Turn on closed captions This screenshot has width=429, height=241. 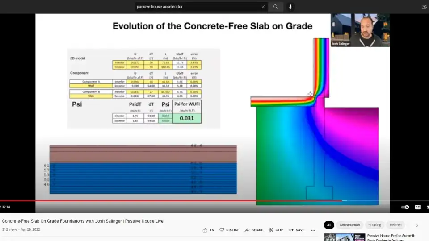pyautogui.click(x=417, y=207)
